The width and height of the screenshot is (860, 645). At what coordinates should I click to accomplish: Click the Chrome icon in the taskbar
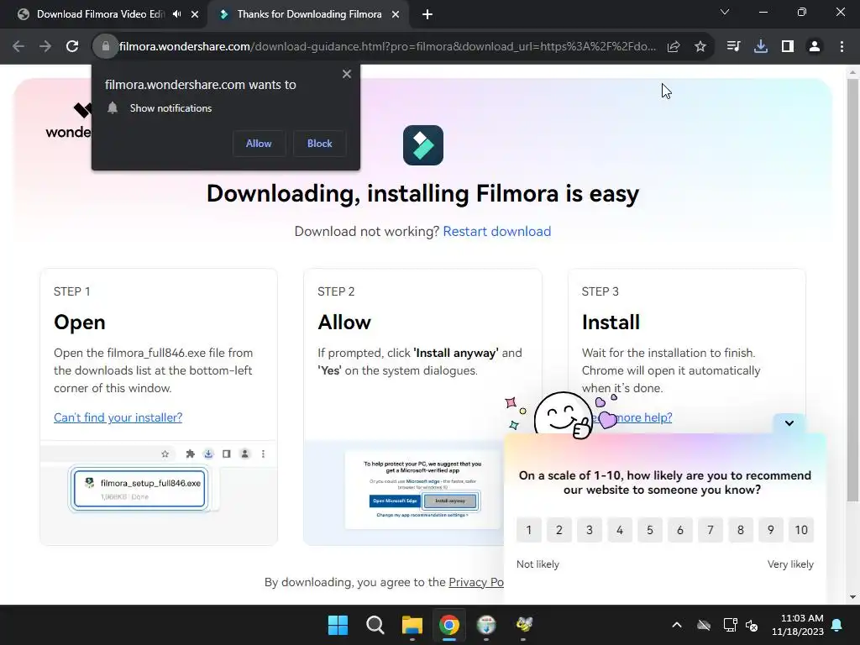pos(449,625)
